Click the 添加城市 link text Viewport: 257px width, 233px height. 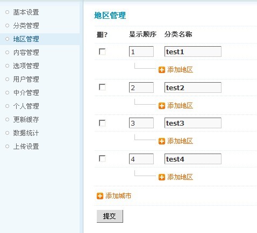tap(118, 196)
